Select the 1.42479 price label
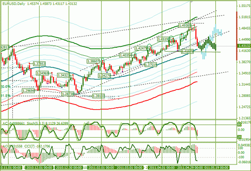251x171 pixels. (x=141, y=48)
